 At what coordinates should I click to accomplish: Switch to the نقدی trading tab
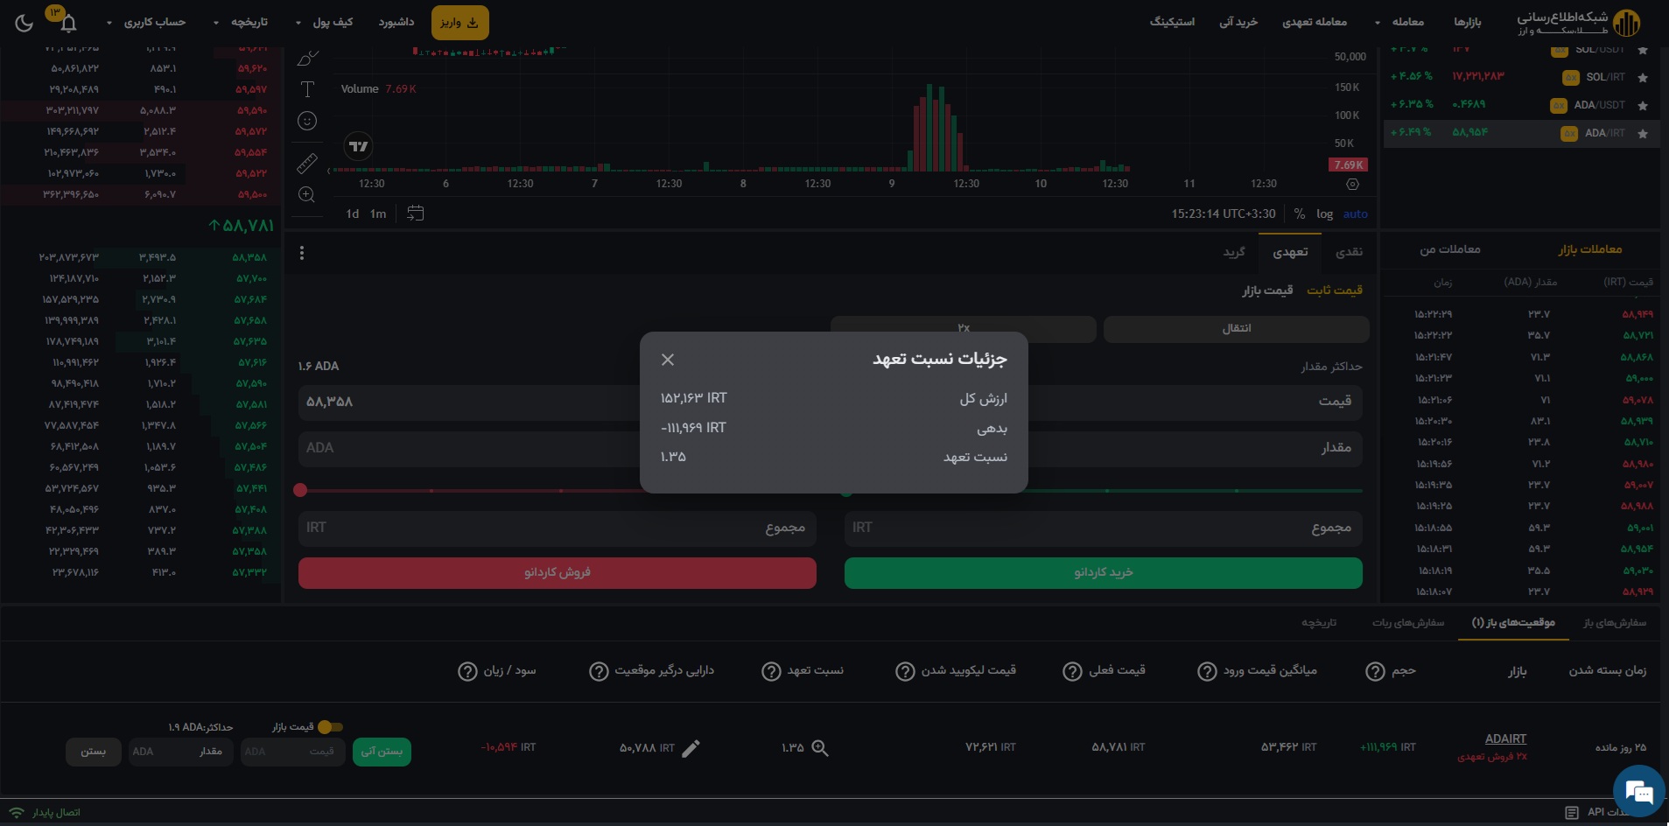[1349, 252]
